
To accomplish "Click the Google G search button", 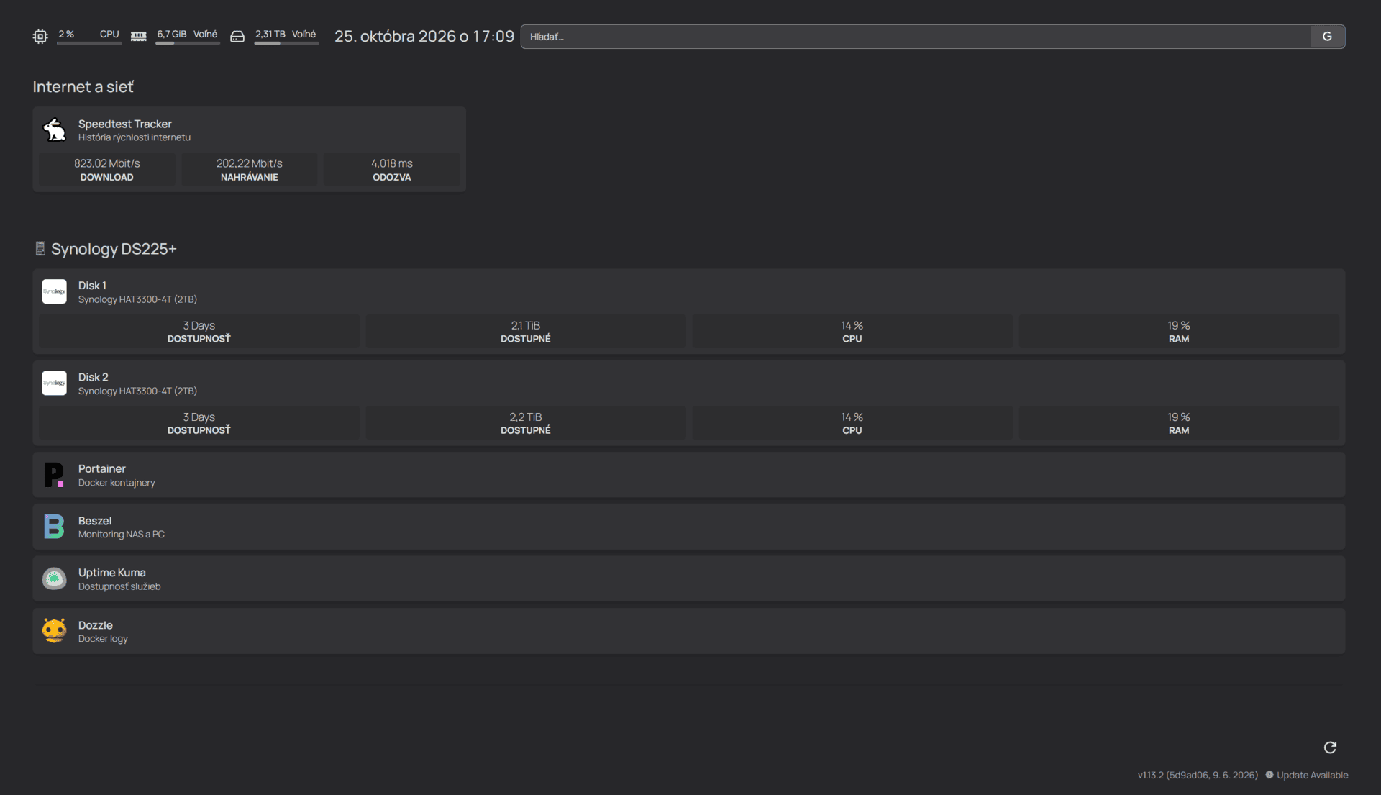I will [1327, 37].
